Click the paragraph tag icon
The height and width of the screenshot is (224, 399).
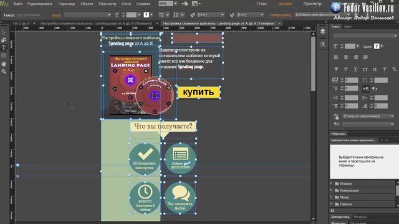(337, 124)
